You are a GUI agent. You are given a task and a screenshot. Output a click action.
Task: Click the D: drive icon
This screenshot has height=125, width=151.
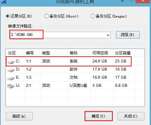tap(11, 70)
